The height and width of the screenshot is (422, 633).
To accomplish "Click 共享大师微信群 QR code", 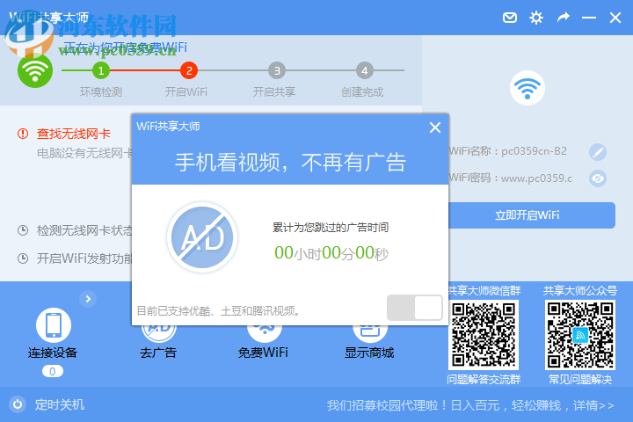I will click(x=484, y=335).
